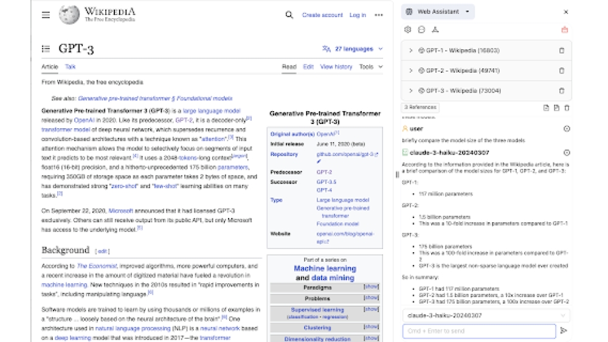
Task: Open The Economist link
Action: coord(97,266)
